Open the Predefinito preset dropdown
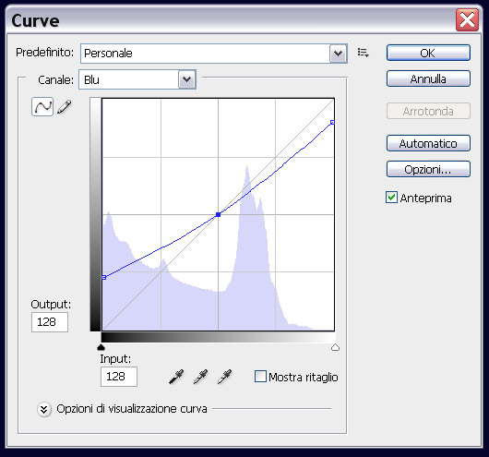The height and width of the screenshot is (457, 489). pyautogui.click(x=214, y=54)
